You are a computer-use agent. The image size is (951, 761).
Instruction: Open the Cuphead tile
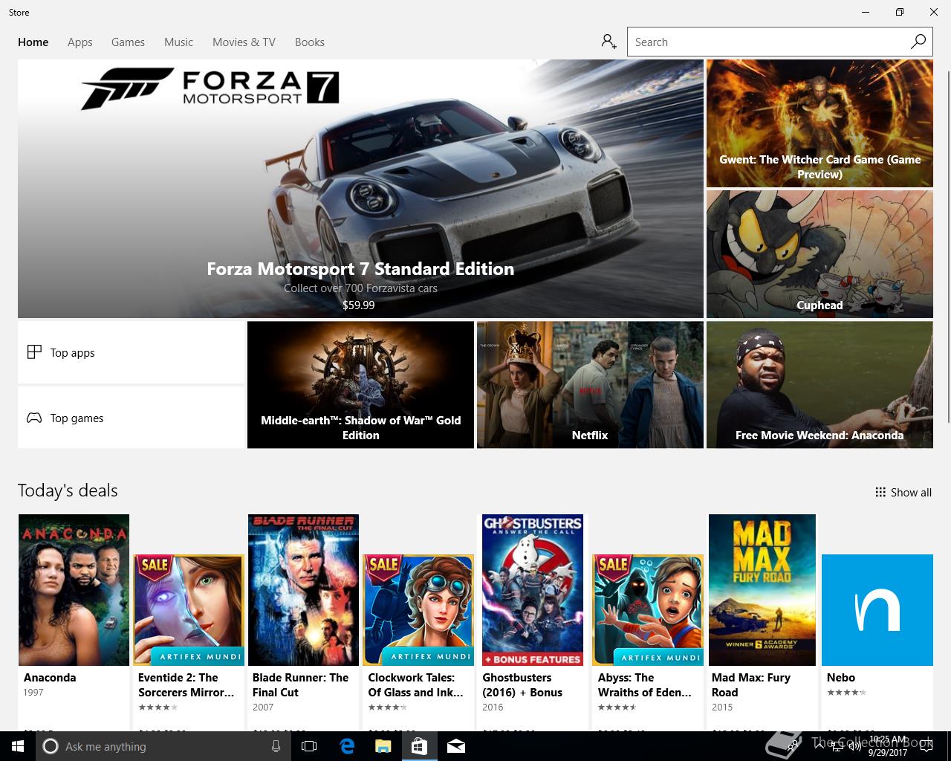[819, 254]
